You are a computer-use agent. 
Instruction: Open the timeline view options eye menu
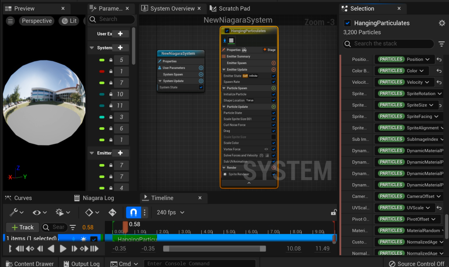coord(39,212)
